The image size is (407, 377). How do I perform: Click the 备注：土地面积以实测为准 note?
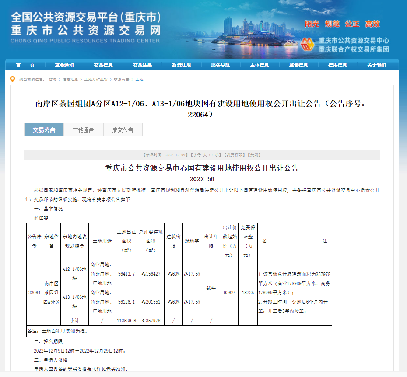57,332
